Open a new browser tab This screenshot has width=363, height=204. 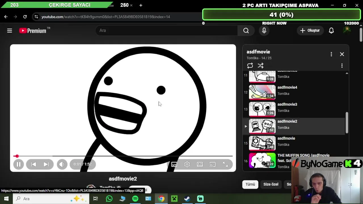tap(141, 5)
